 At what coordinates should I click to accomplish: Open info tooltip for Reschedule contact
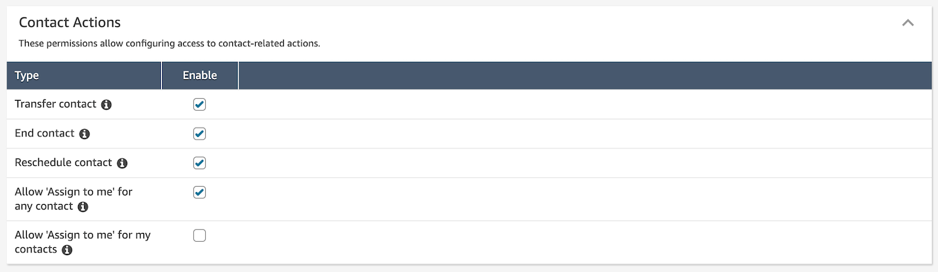122,163
